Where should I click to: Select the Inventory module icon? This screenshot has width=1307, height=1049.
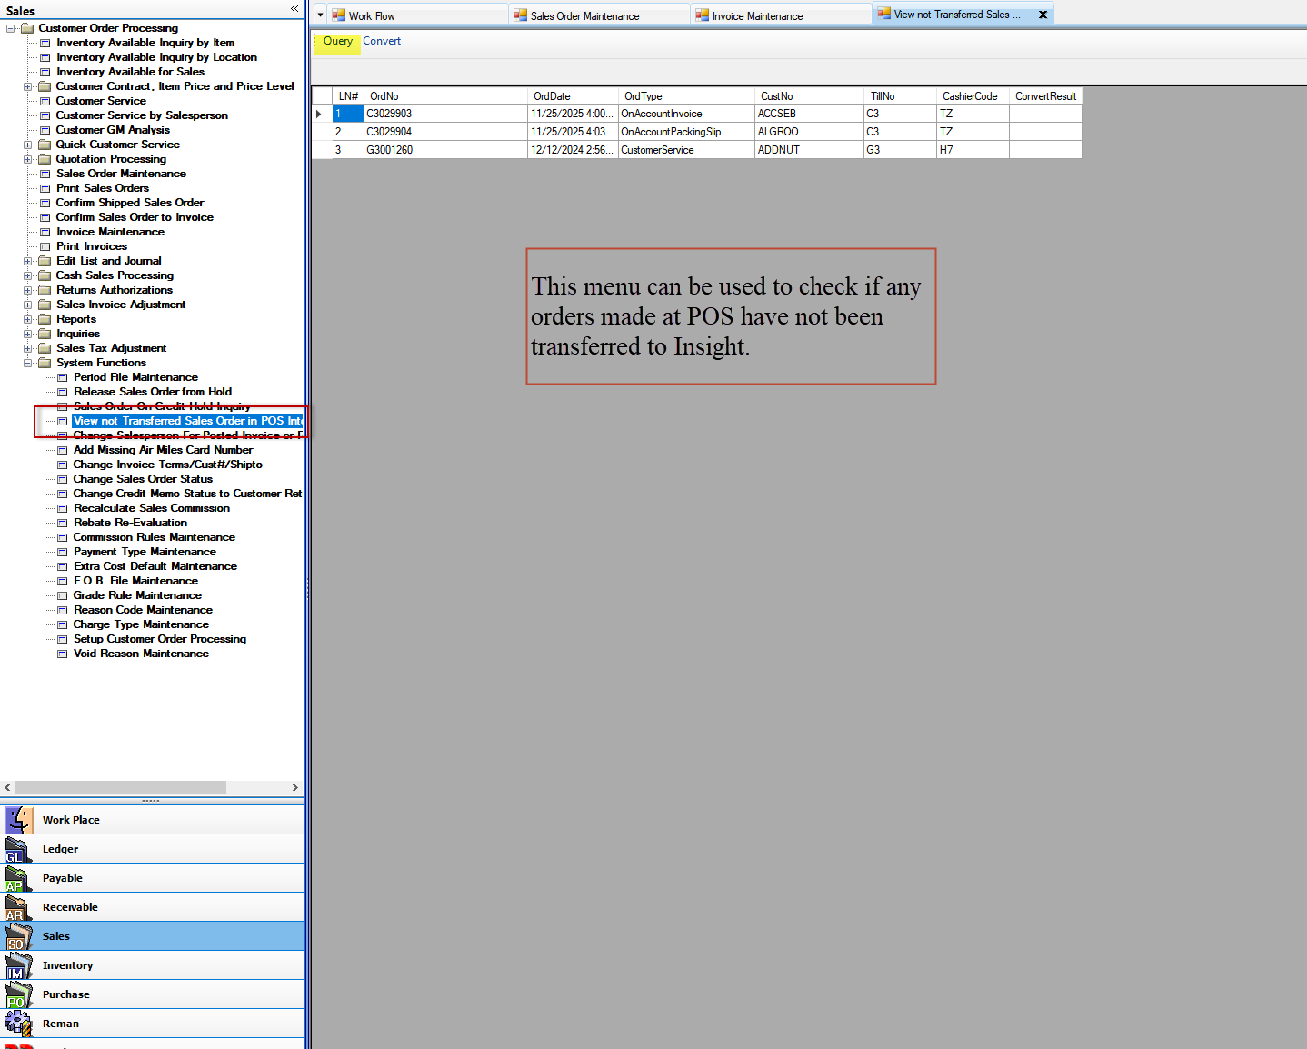coord(18,965)
